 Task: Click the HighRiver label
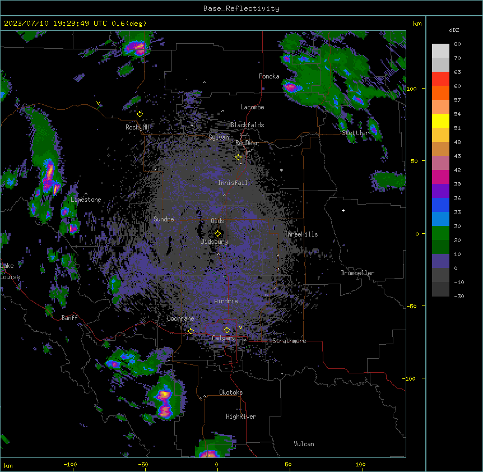[x=241, y=417]
